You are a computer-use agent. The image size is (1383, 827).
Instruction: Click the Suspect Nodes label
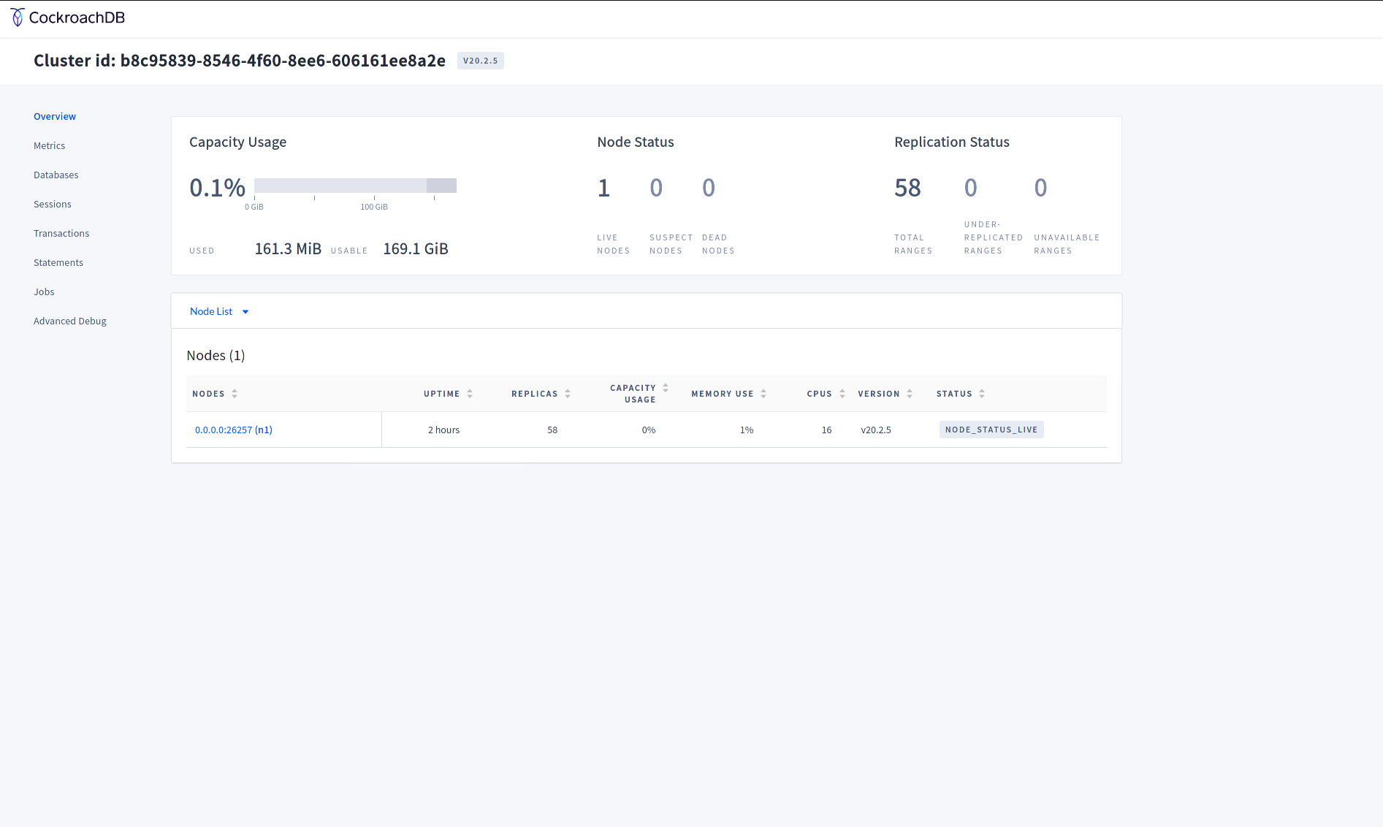671,244
